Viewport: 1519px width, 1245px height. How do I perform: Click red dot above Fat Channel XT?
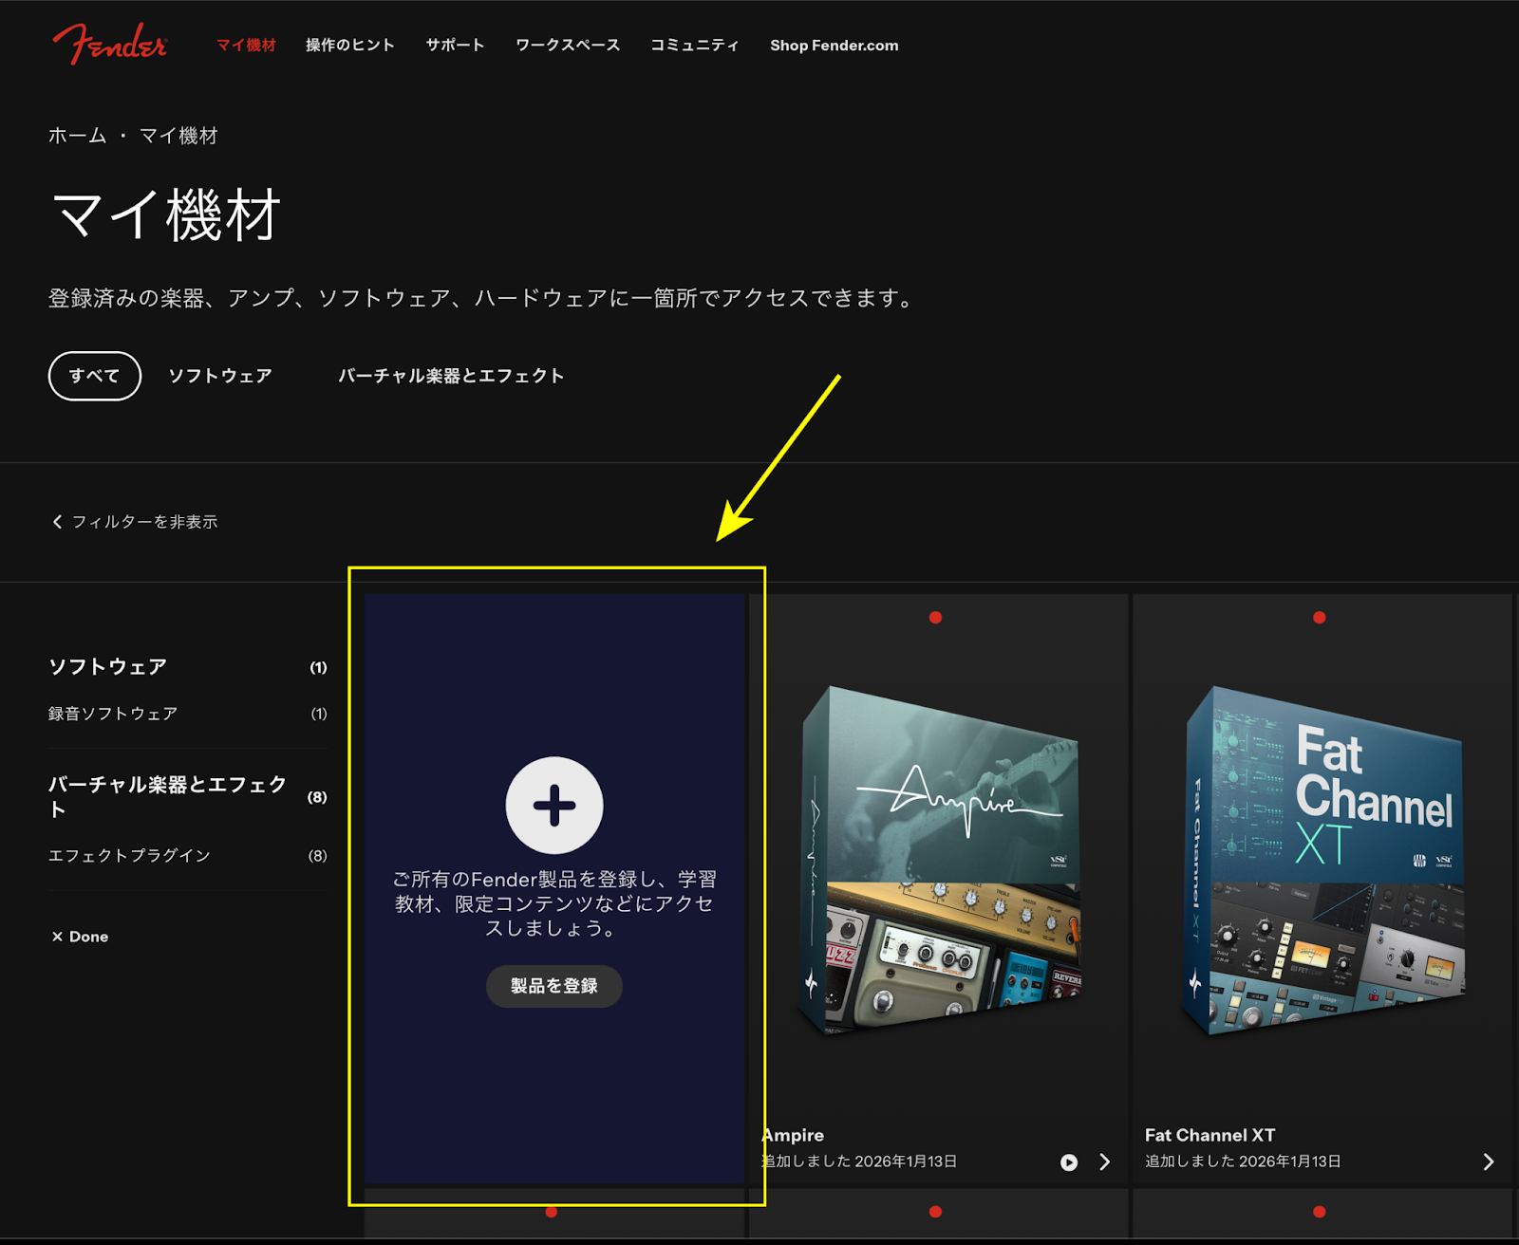(x=1319, y=618)
